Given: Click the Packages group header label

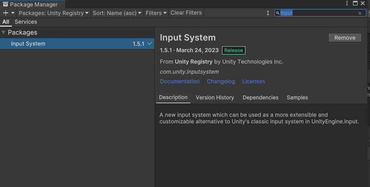Looking at the screenshot, I should pos(23,33).
